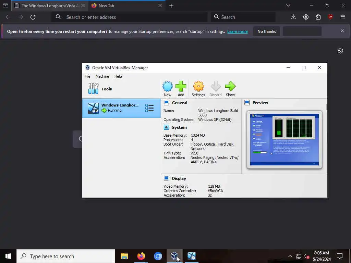Dismiss the Firefox startup notification bar
351x263 pixels.
tap(342, 31)
